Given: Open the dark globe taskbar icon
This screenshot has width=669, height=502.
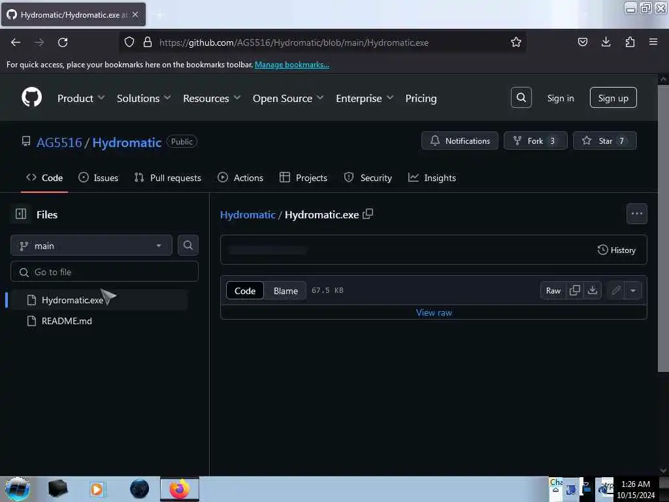Looking at the screenshot, I should [140, 489].
